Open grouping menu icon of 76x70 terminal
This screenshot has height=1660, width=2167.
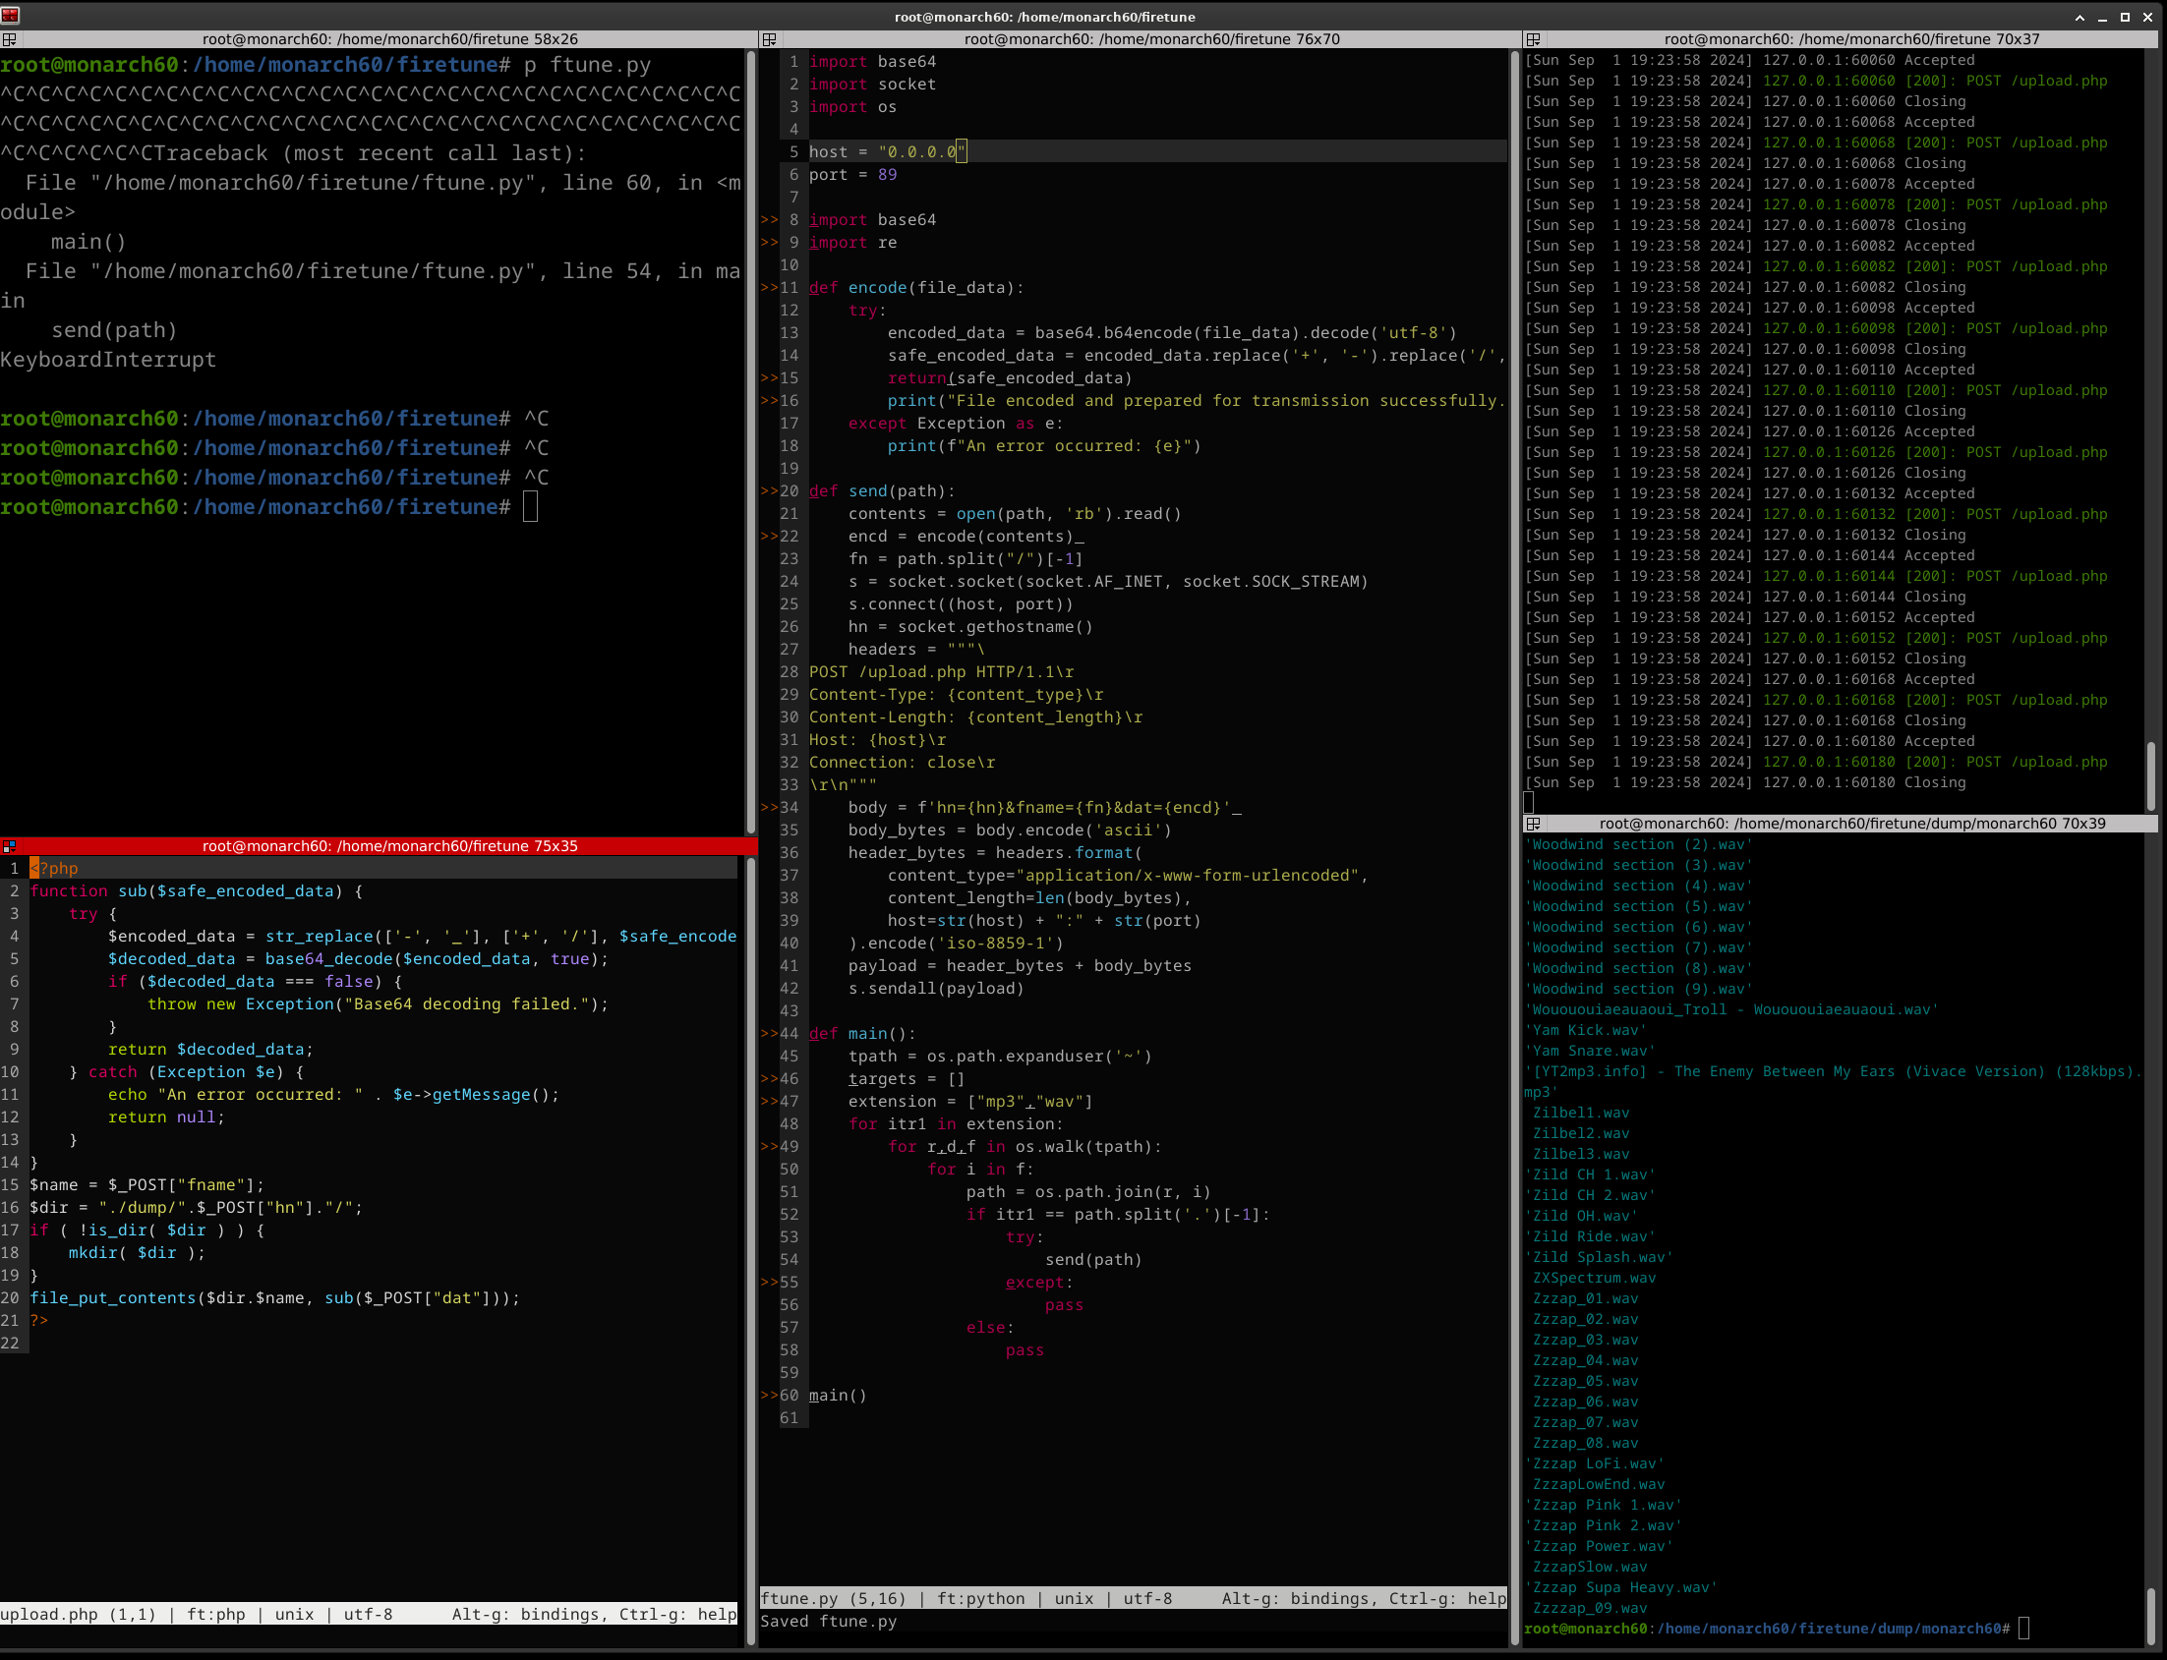pyautogui.click(x=769, y=39)
